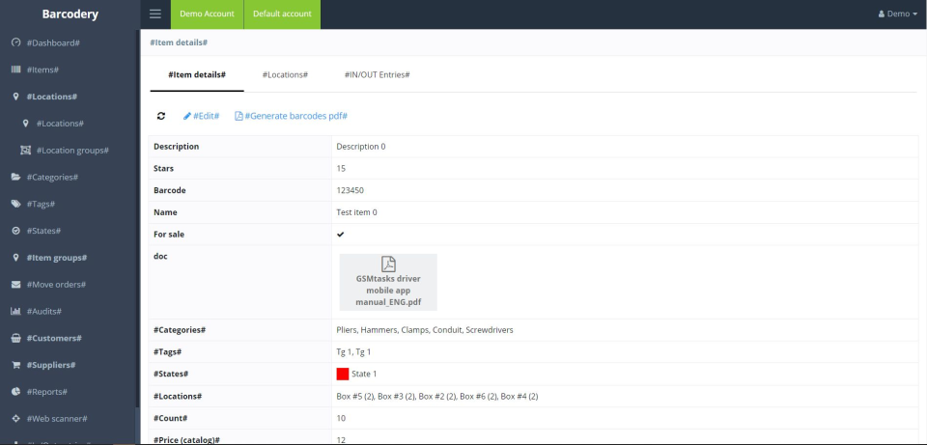Image resolution: width=927 pixels, height=445 pixels.
Task: Click the Stars value 15
Action: pyautogui.click(x=341, y=168)
